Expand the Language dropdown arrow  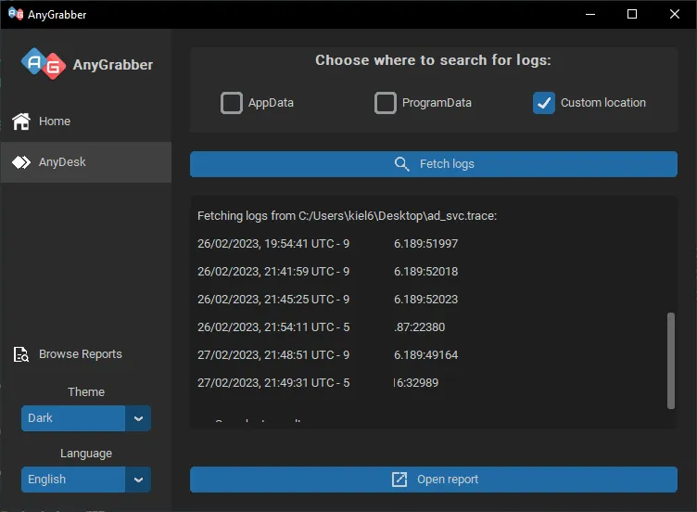coord(138,480)
